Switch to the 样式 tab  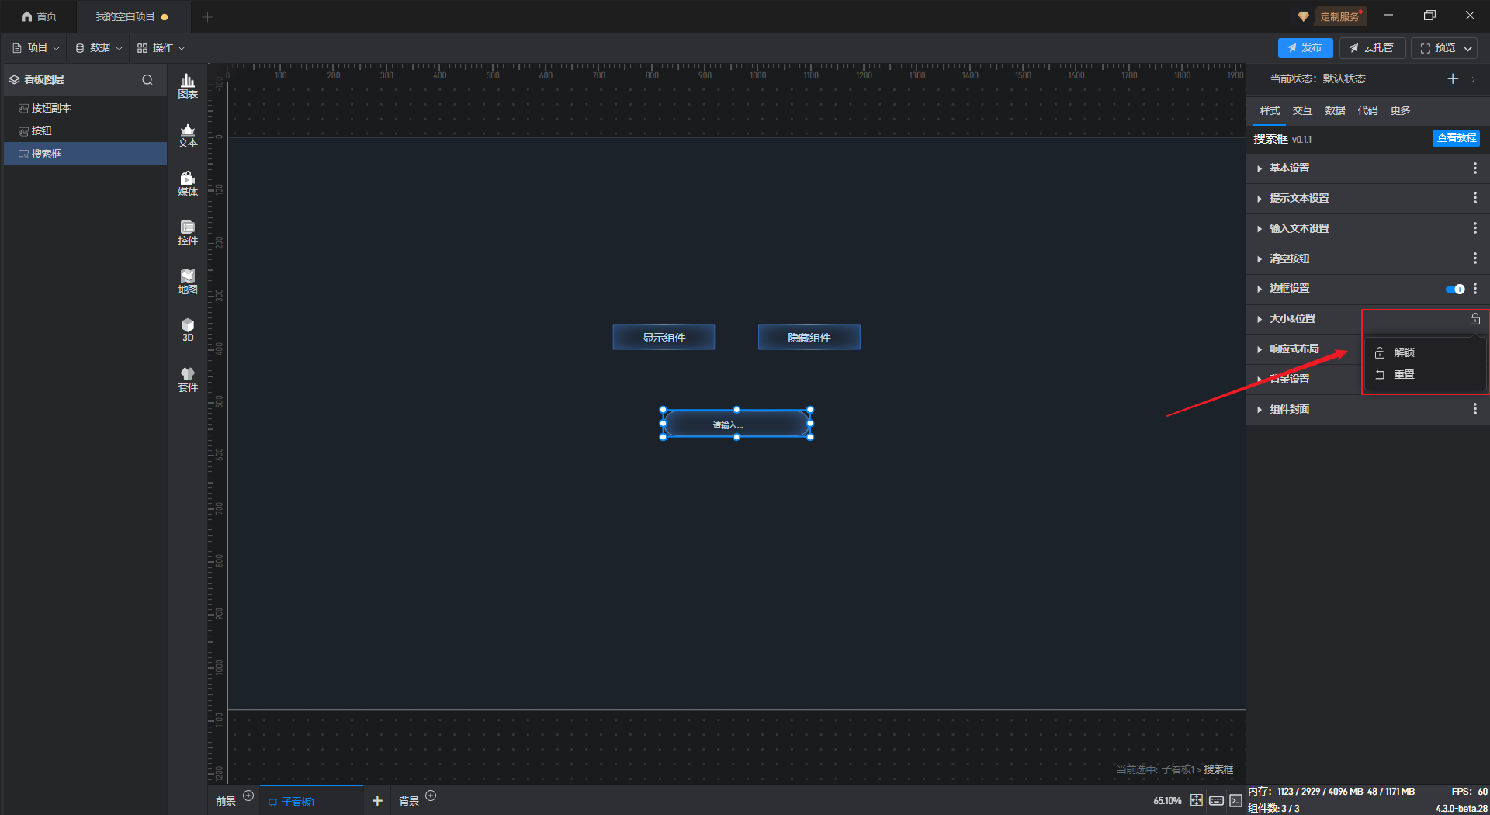tap(1270, 110)
